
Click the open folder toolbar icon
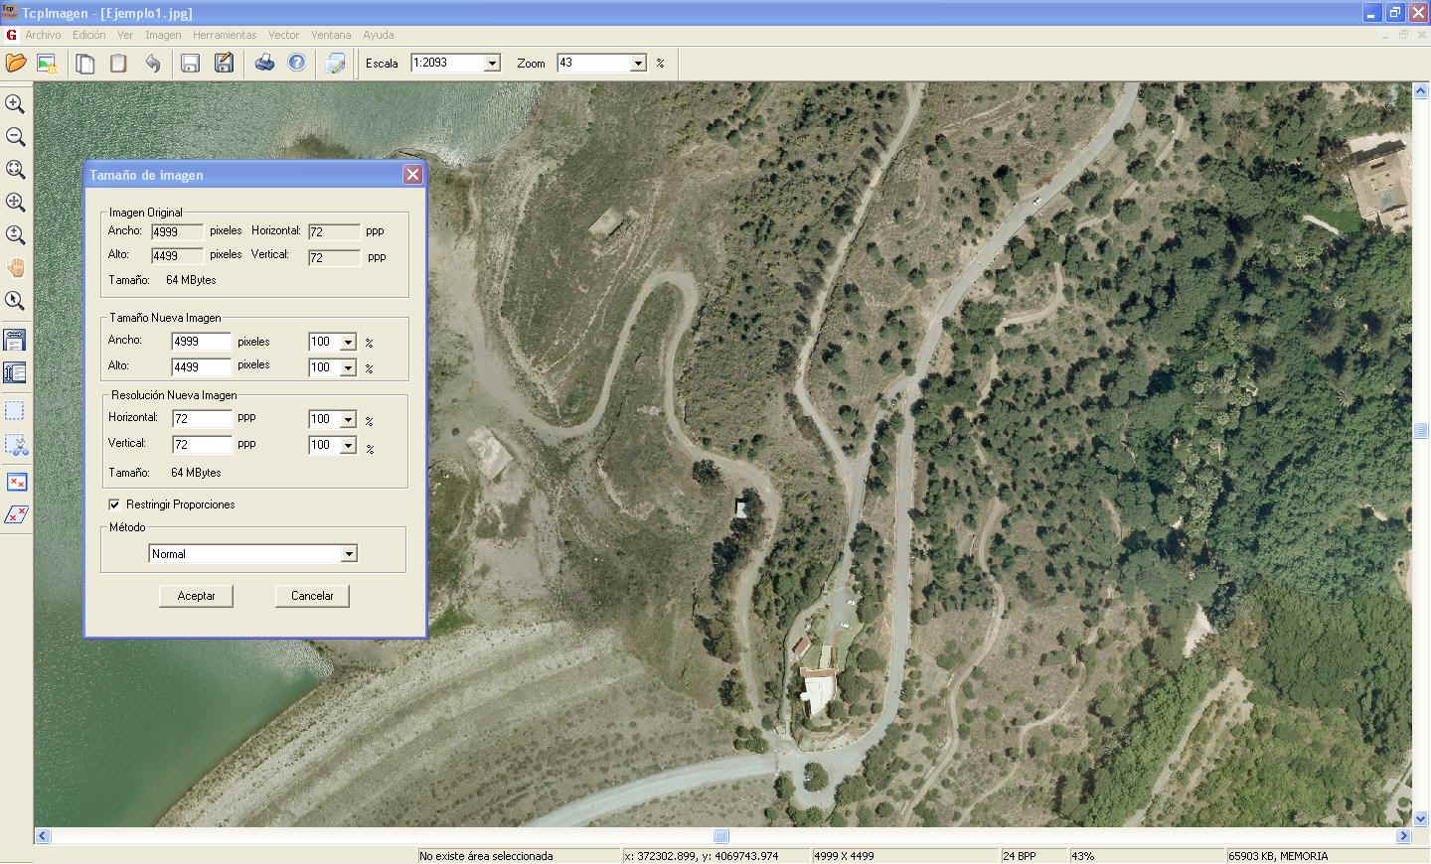pos(16,64)
